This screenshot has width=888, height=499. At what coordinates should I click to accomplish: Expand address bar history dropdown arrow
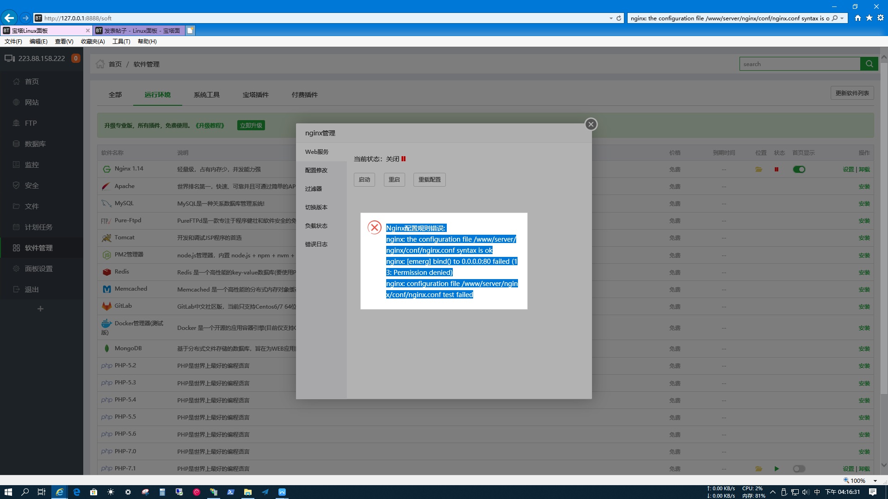(611, 18)
